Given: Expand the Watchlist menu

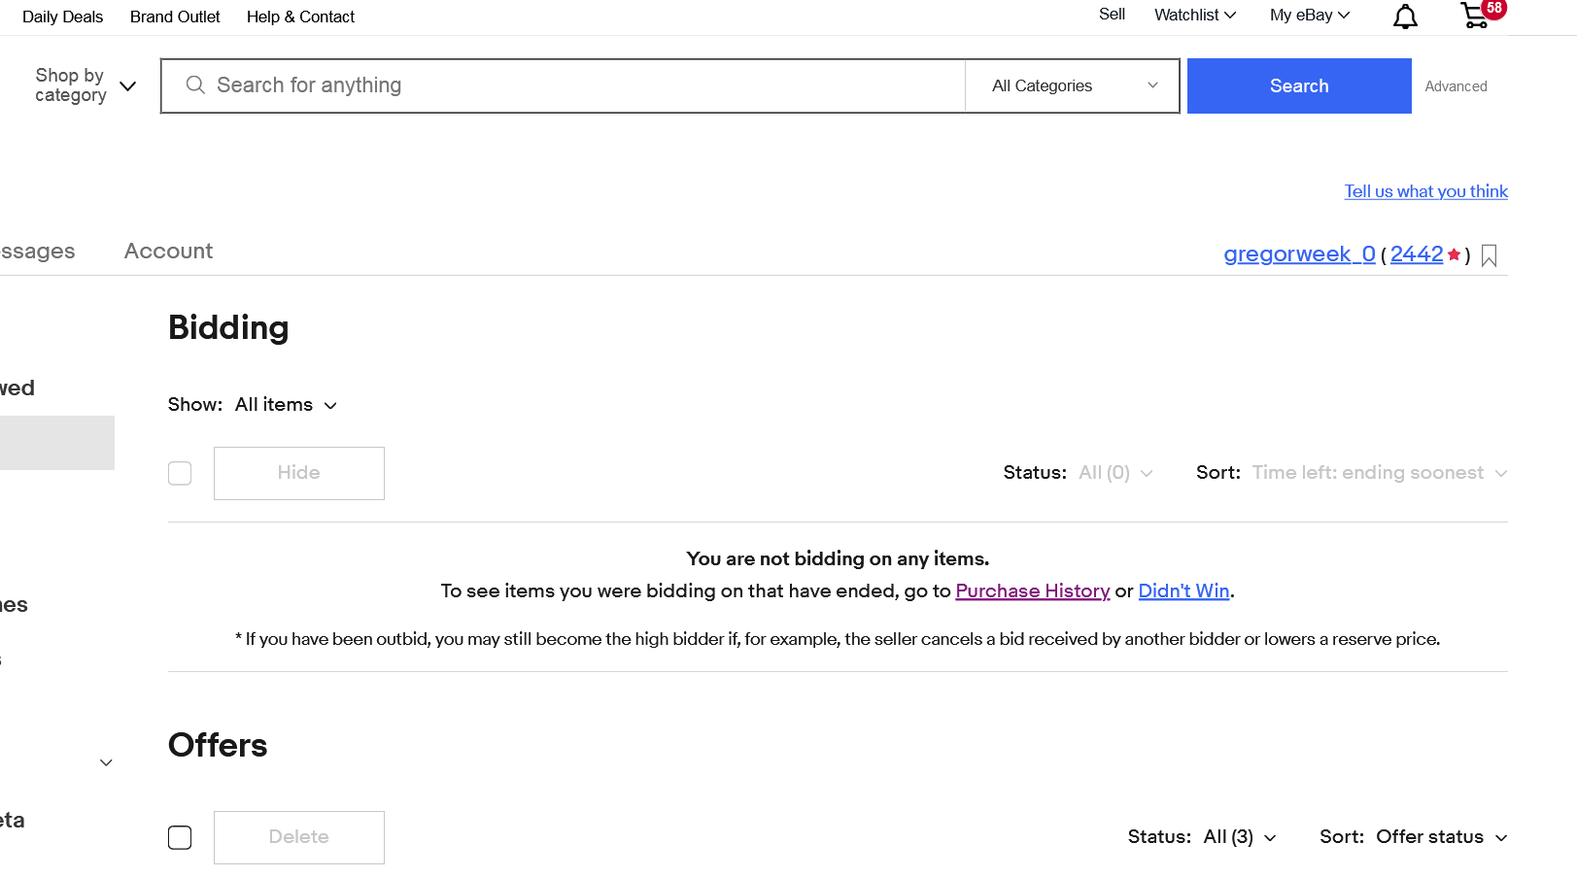Looking at the screenshot, I should (1194, 16).
